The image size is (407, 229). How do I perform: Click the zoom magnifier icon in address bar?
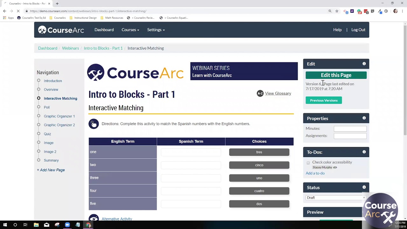330,11
